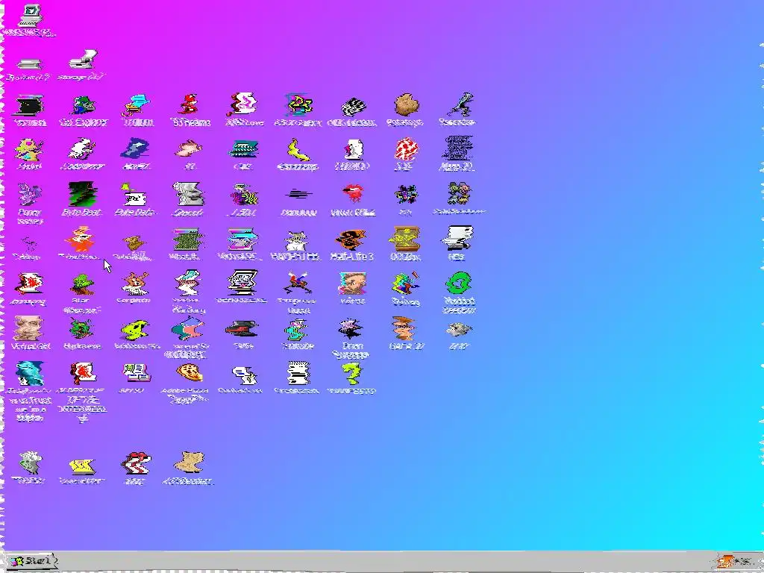Open the red-and-white striped icon in bottom row

(x=136, y=463)
